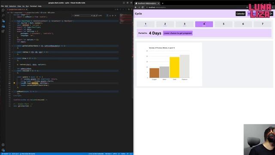Select day 5 in the week strip
Screen dimensions: 275x155
pyautogui.click(x=223, y=24)
